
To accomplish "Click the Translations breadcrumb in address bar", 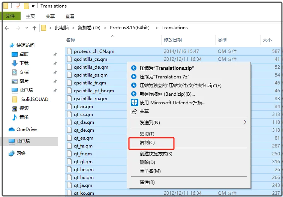I will [175, 28].
